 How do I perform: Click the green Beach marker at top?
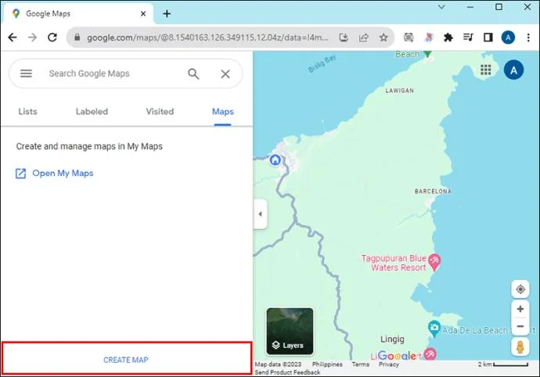pos(427,54)
